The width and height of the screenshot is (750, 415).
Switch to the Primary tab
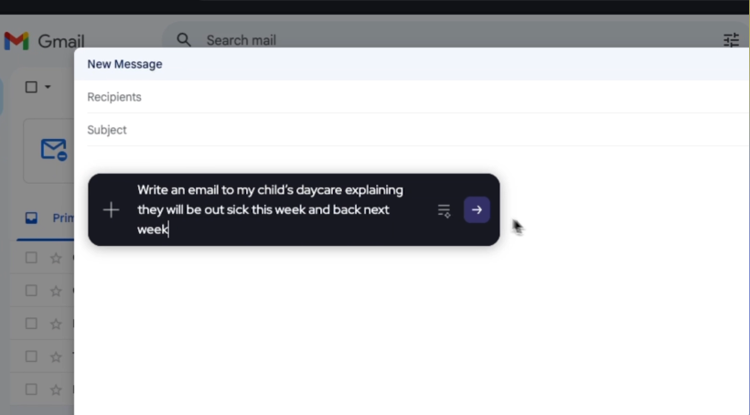click(x=61, y=218)
